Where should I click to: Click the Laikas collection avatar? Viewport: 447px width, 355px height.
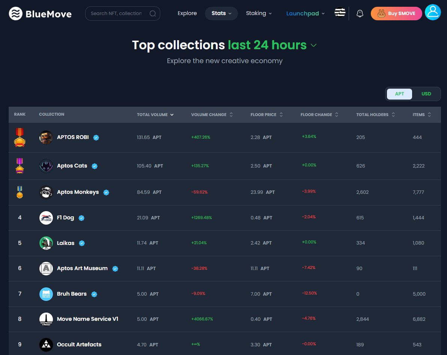(46, 243)
